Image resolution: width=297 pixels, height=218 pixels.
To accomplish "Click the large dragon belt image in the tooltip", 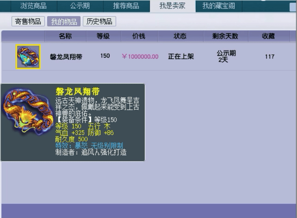I will tap(28, 112).
